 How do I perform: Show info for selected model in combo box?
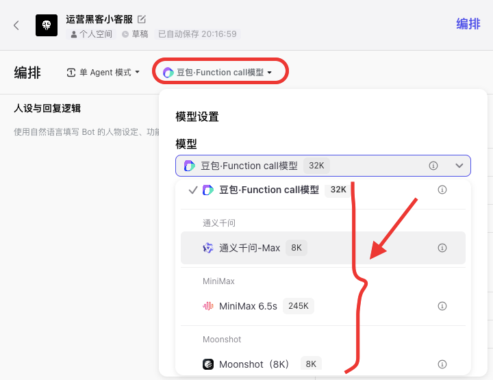(x=433, y=166)
